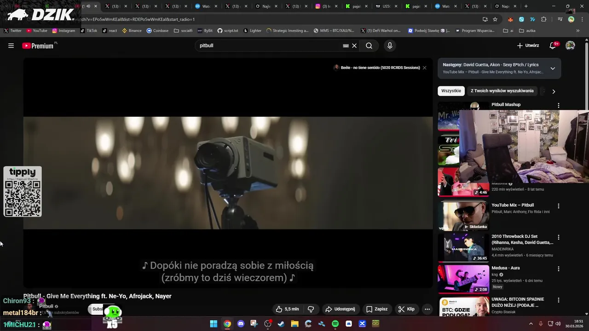Show more filter chips with arrow

[x=554, y=91]
